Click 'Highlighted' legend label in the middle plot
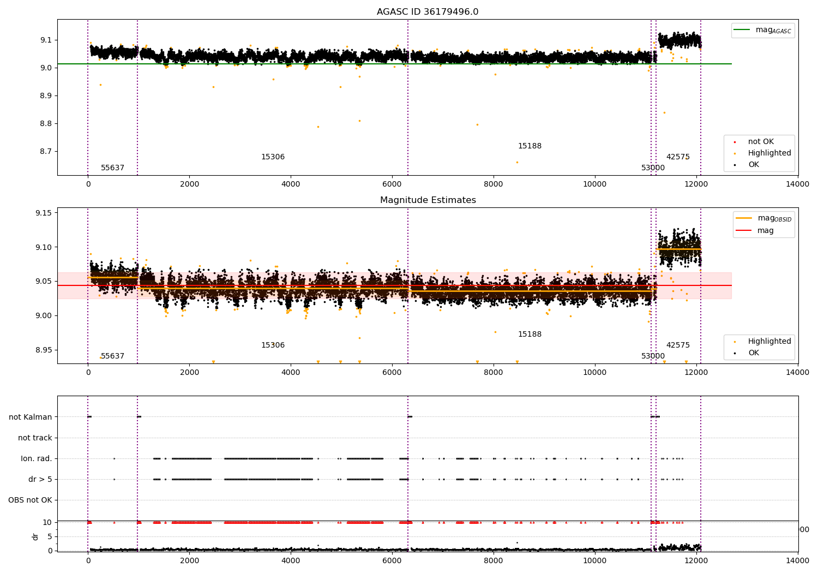818x573 pixels. (769, 342)
